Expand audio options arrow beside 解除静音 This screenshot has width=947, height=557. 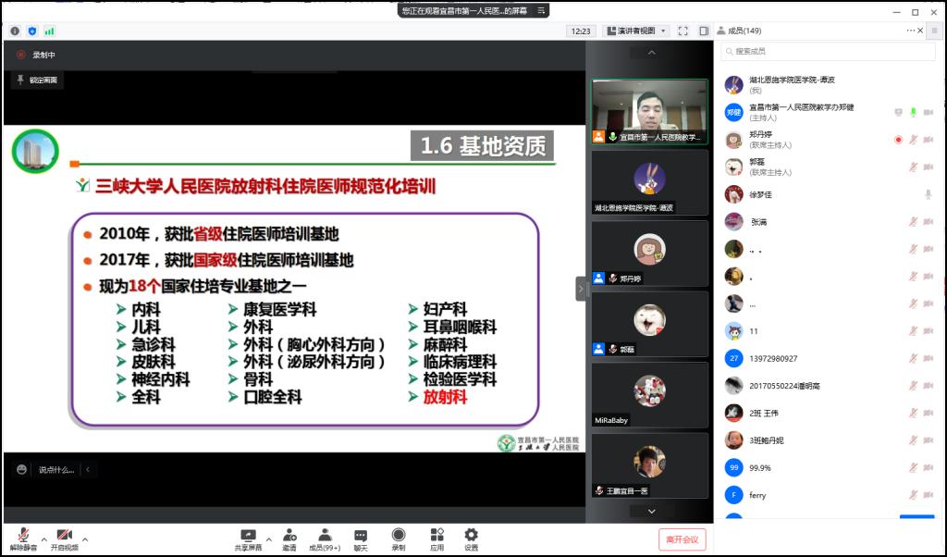pos(43,538)
